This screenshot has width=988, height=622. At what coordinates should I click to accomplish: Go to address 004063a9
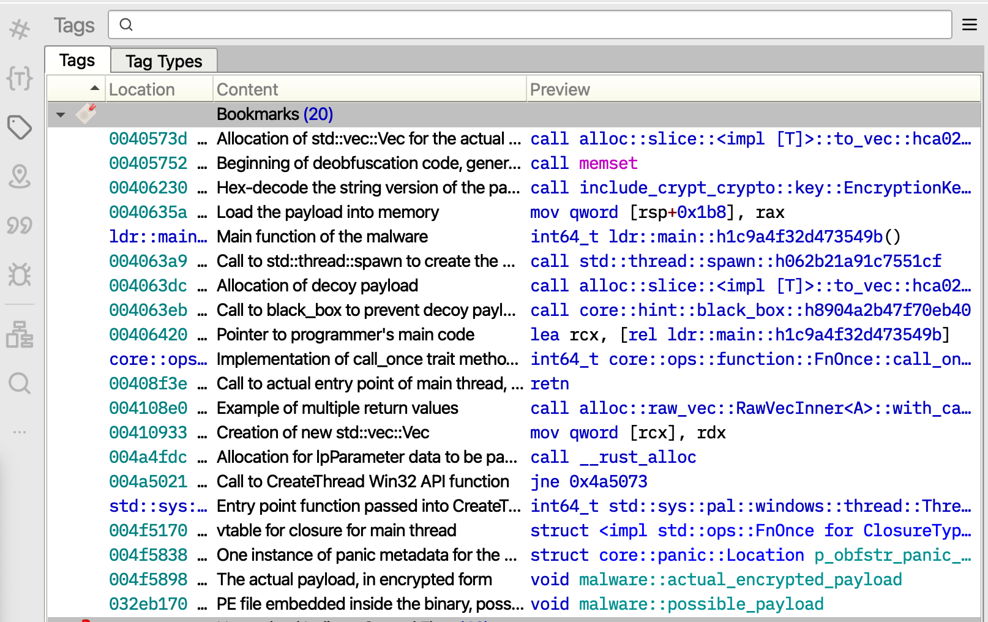pyautogui.click(x=148, y=261)
